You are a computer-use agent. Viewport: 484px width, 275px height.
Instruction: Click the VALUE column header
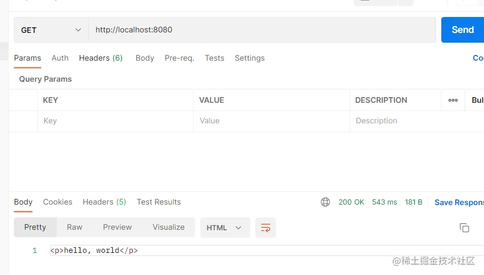pos(212,100)
